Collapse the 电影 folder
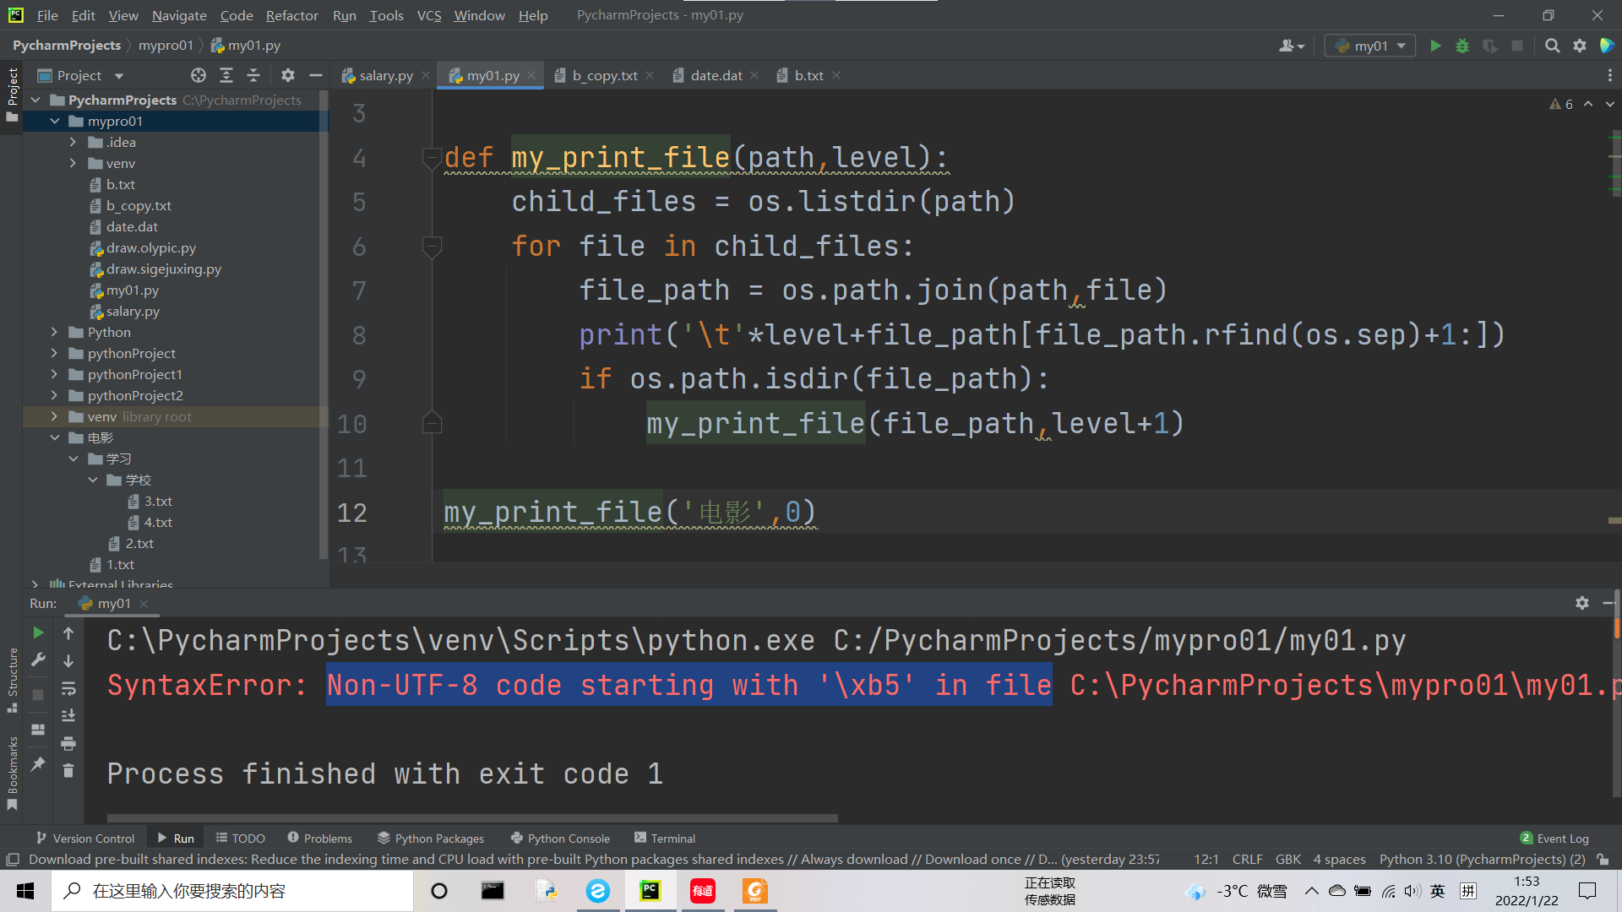1622x912 pixels. pyautogui.click(x=55, y=437)
